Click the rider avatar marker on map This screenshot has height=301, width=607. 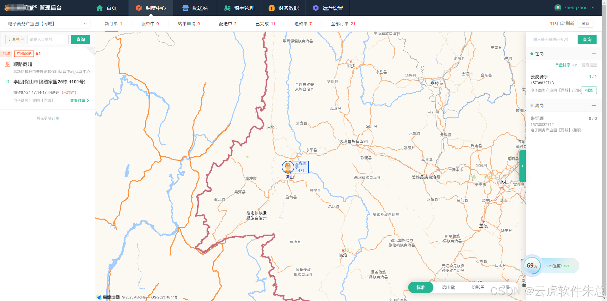(x=288, y=167)
